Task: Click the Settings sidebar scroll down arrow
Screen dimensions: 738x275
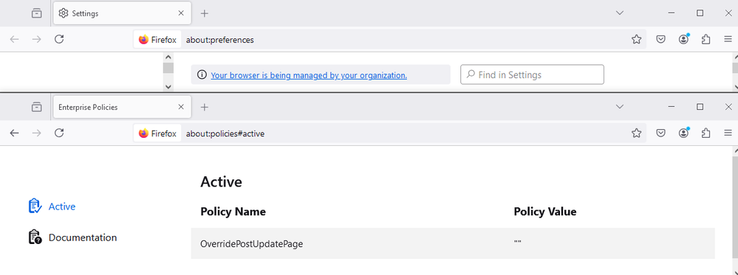Action: 168,87
